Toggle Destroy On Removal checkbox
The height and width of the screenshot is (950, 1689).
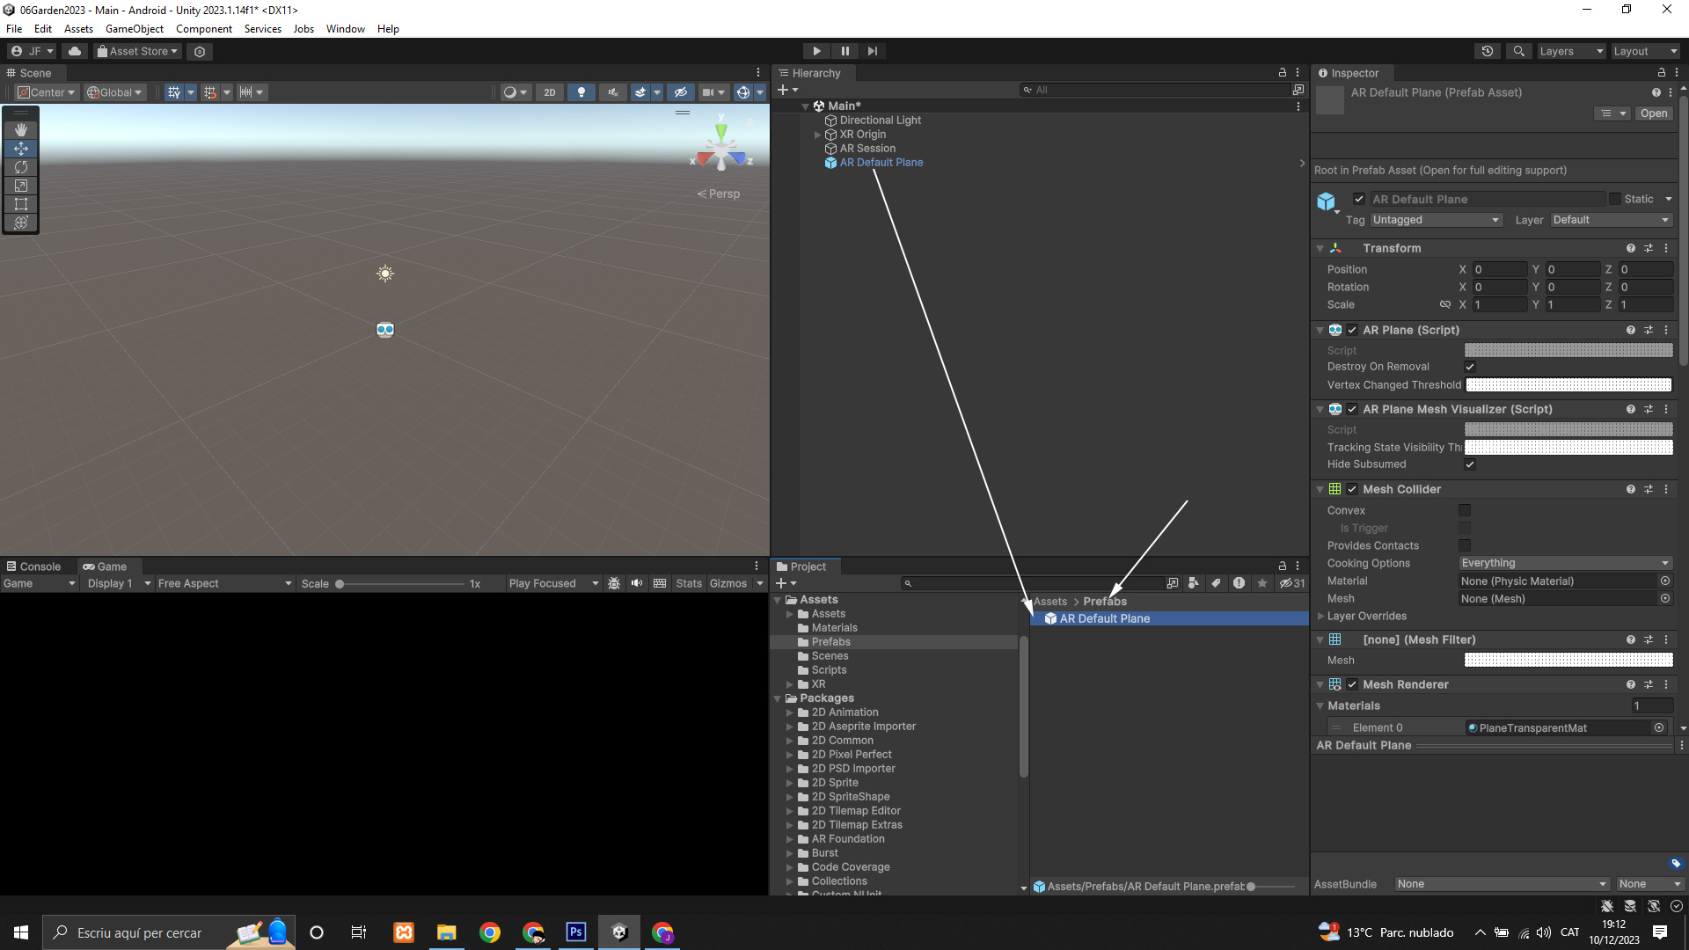[x=1469, y=367]
